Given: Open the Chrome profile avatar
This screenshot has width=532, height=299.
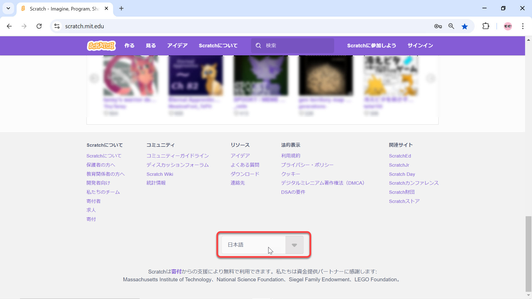Looking at the screenshot, I should (x=508, y=26).
